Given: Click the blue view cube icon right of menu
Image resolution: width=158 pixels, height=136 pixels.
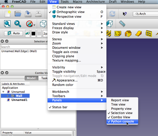Looking at the screenshot, I should point(110,24).
